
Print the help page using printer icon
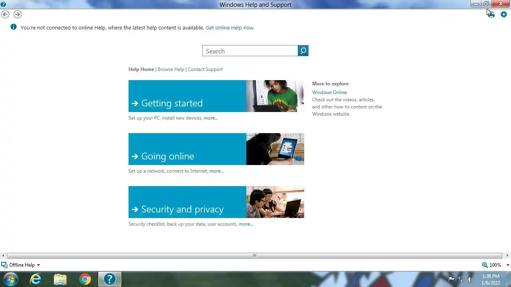[x=491, y=14]
